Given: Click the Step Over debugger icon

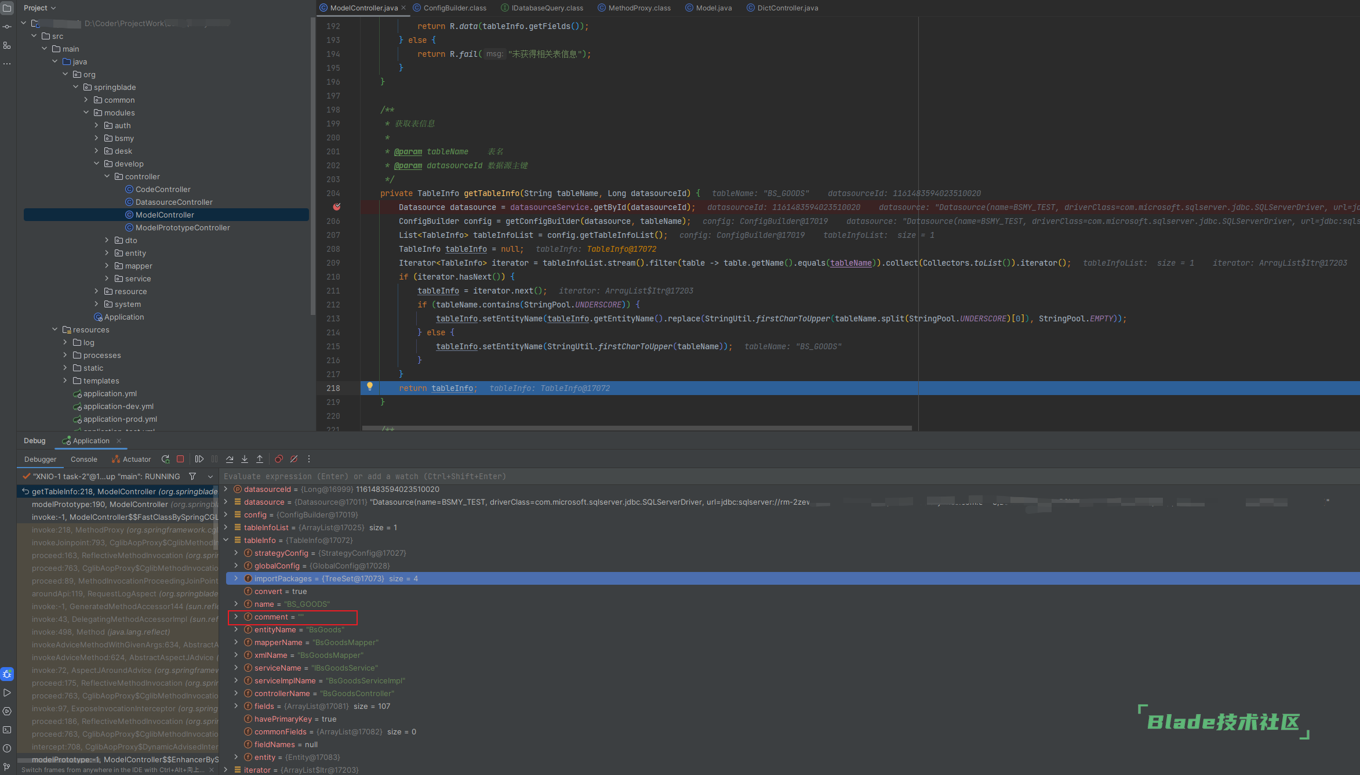Looking at the screenshot, I should point(230,459).
